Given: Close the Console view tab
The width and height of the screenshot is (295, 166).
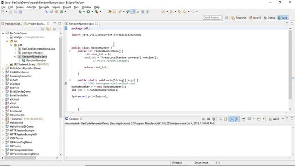Looking at the screenshot, I should (x=81, y=119).
